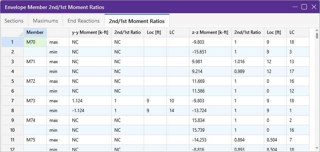
Task: Close the Envelope Member window
Action: pyautogui.click(x=313, y=7)
